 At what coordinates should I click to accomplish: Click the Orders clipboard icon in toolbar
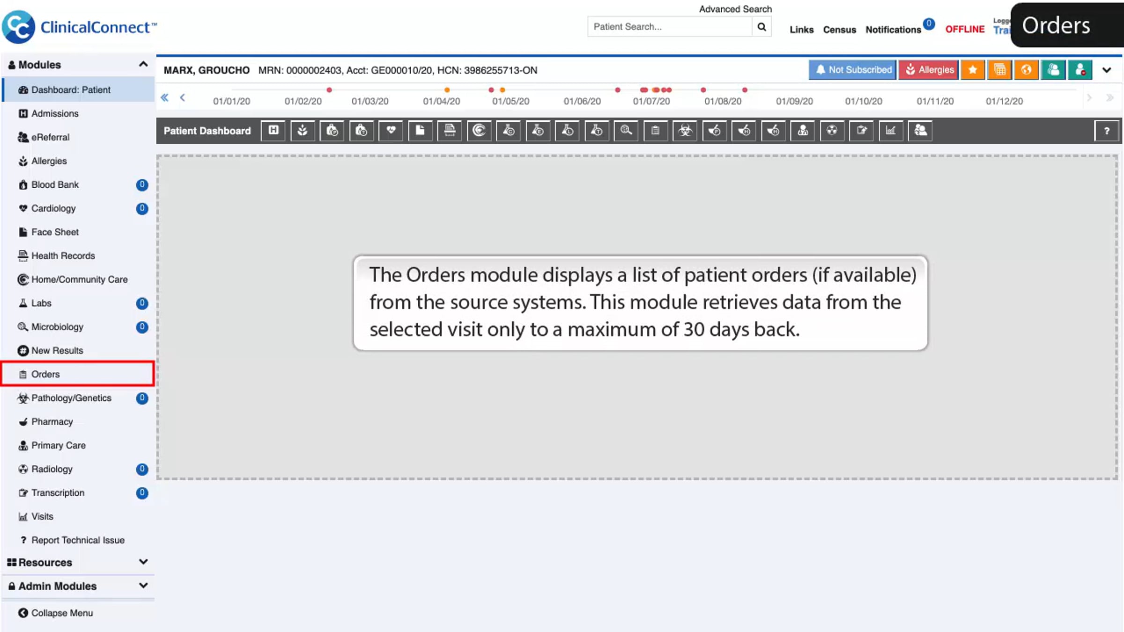[x=656, y=131]
